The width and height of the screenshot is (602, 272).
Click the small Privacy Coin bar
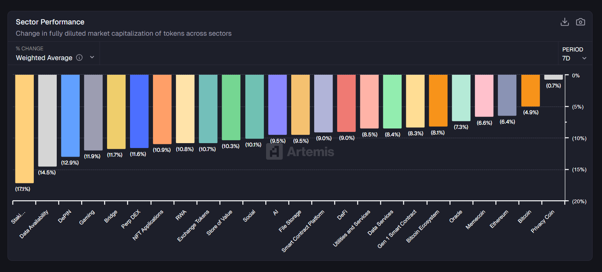tap(553, 77)
